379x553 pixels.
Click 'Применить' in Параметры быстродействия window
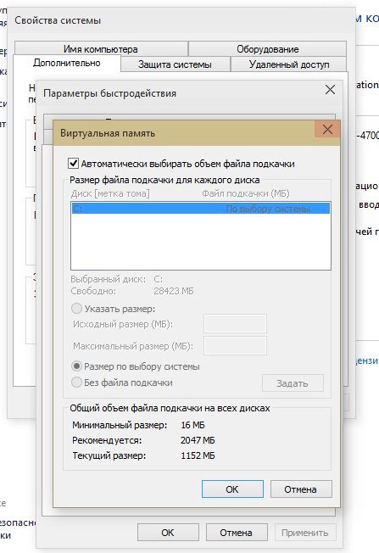[305, 532]
